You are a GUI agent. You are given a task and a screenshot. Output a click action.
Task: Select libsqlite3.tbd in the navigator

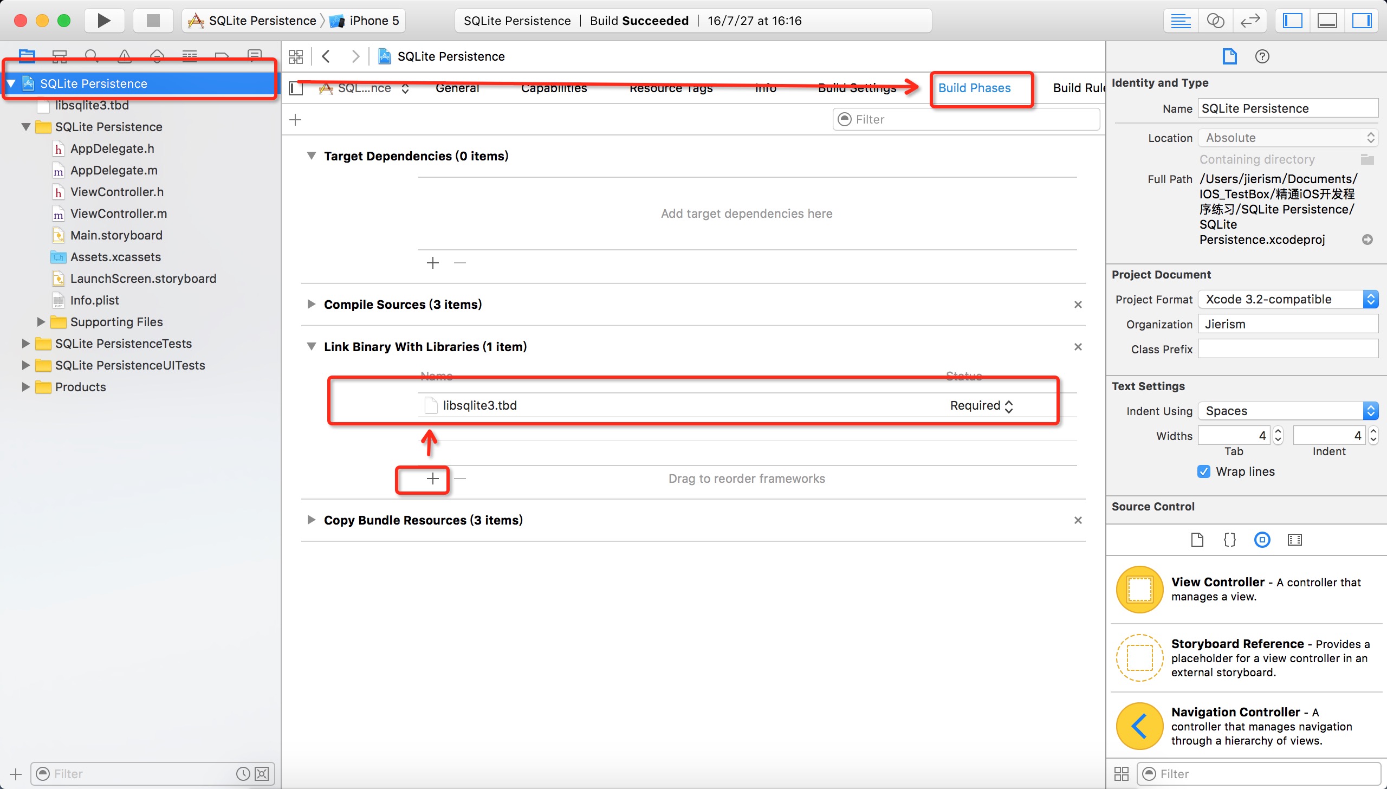click(x=92, y=105)
